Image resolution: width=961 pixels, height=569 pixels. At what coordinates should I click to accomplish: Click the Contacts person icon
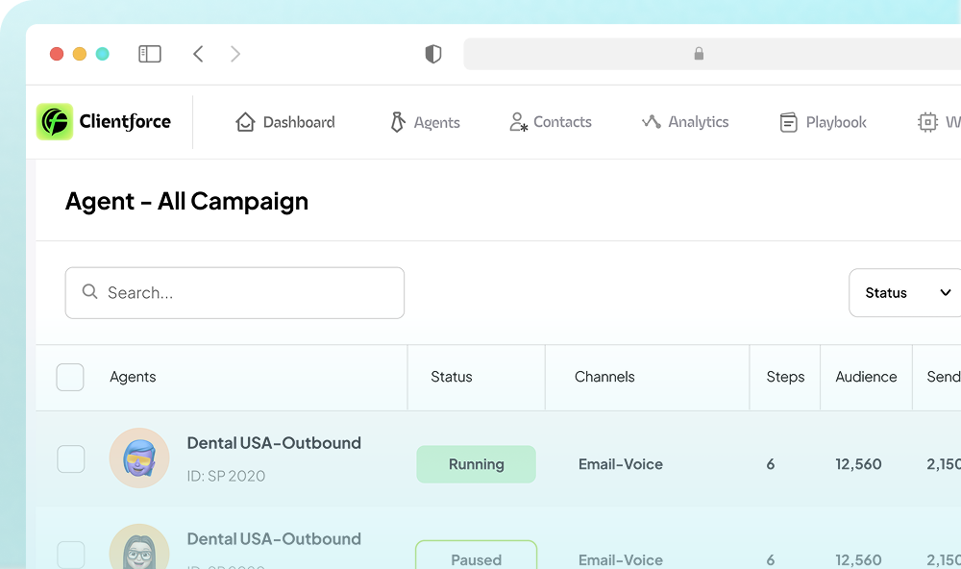click(x=518, y=122)
